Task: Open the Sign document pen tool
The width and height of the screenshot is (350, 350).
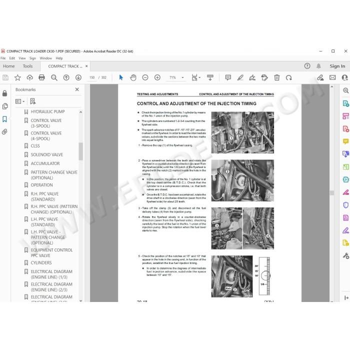Action: click(252, 77)
